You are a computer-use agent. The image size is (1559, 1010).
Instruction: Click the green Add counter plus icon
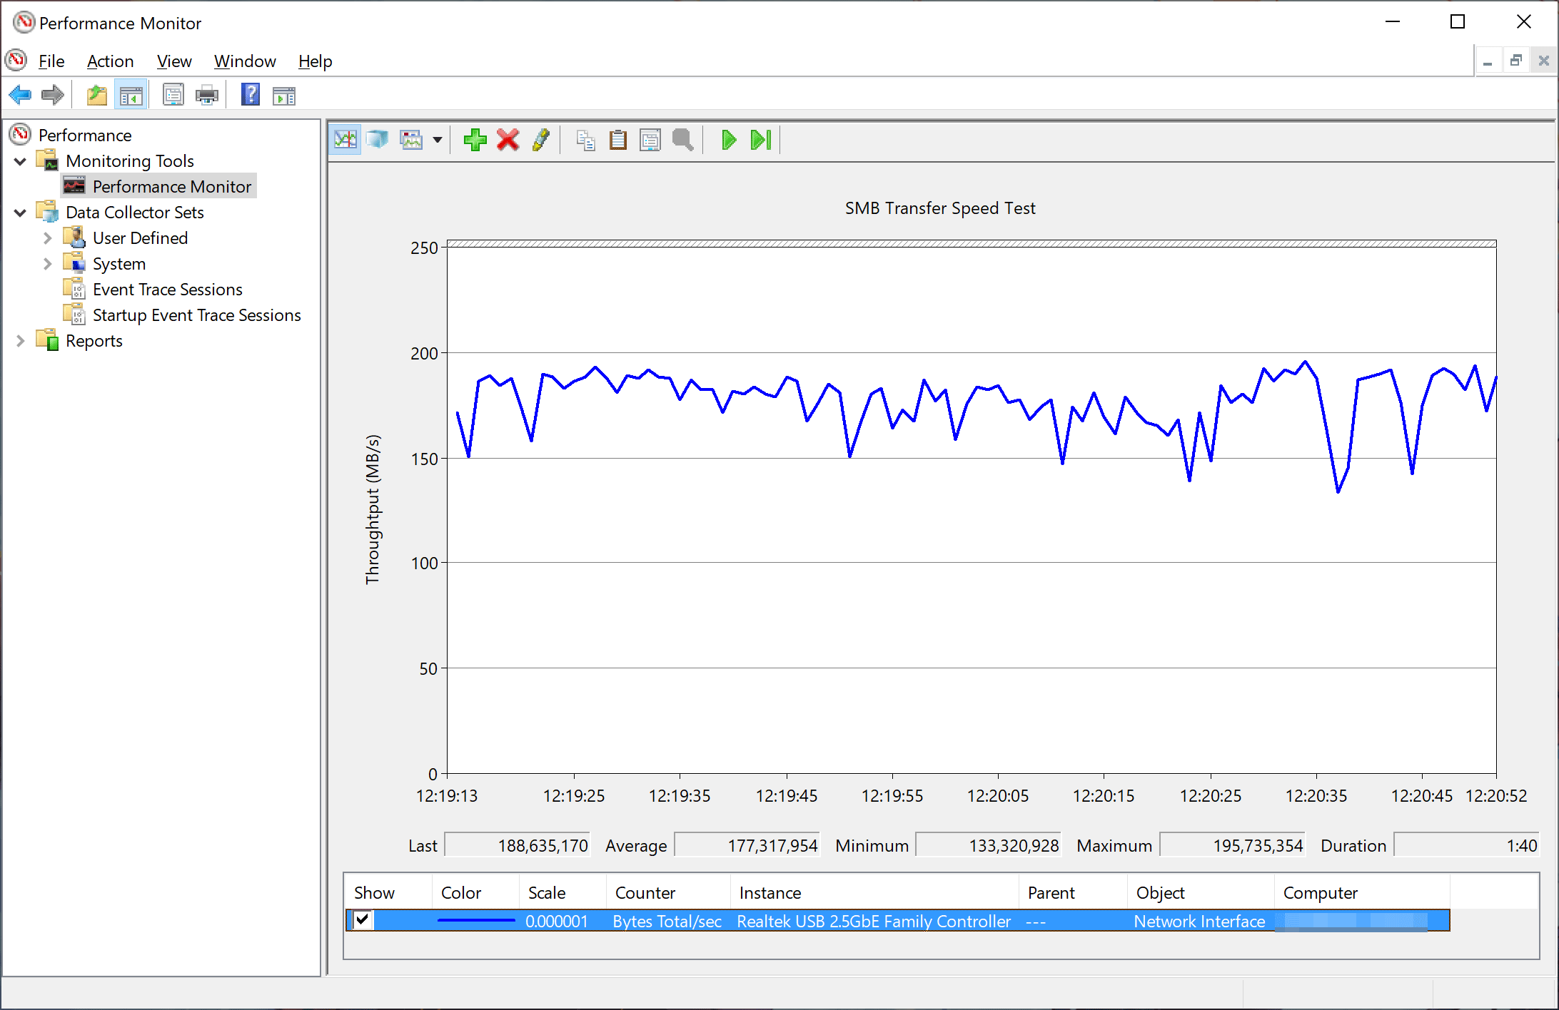[475, 140]
